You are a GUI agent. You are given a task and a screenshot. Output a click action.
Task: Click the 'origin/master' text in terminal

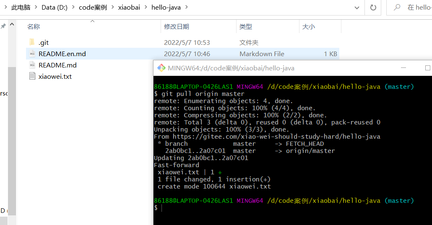[x=310, y=151]
